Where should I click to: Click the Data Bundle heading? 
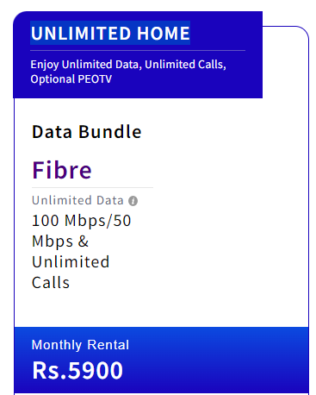[87, 132]
